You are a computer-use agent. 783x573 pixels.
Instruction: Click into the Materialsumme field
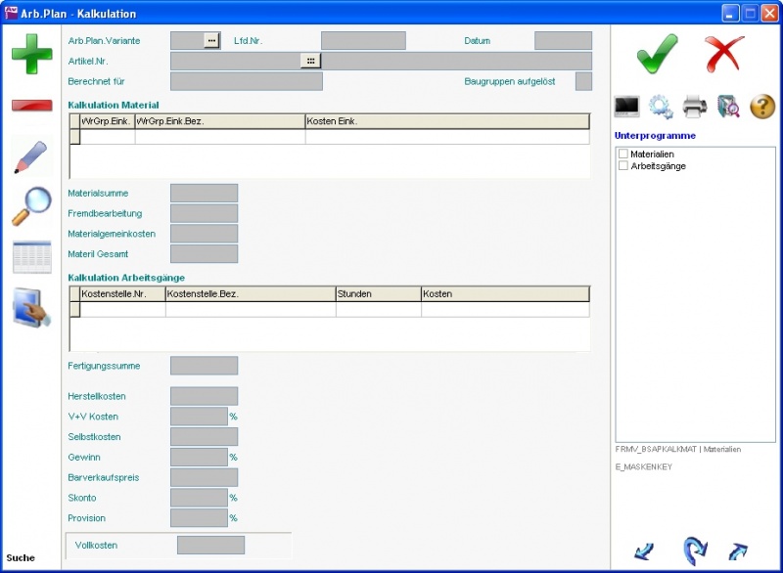[x=204, y=194]
